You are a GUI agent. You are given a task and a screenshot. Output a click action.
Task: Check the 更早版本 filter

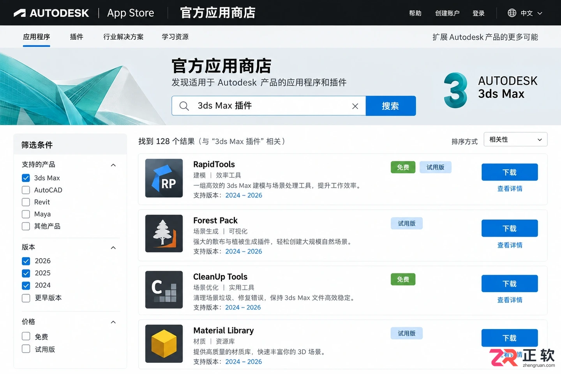tap(26, 298)
